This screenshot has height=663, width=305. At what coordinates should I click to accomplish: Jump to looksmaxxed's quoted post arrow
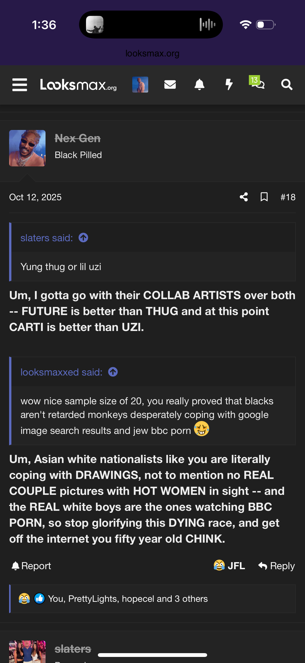(x=113, y=372)
